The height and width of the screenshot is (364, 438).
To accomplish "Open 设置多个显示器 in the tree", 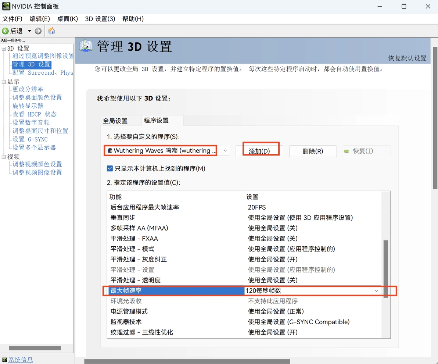I will [34, 147].
